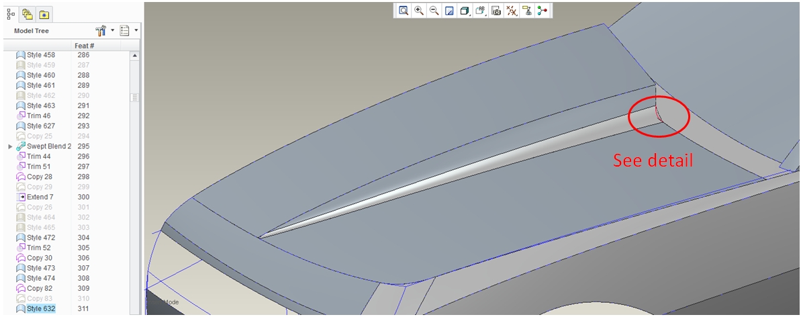Click the Model Tree heading label
This screenshot has height=317, width=801.
click(x=31, y=31)
